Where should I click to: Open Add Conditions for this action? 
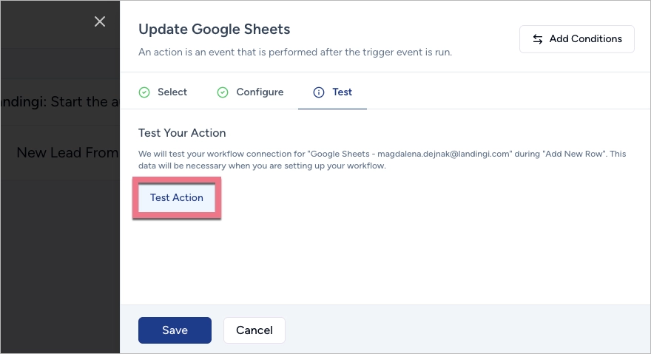click(x=576, y=39)
